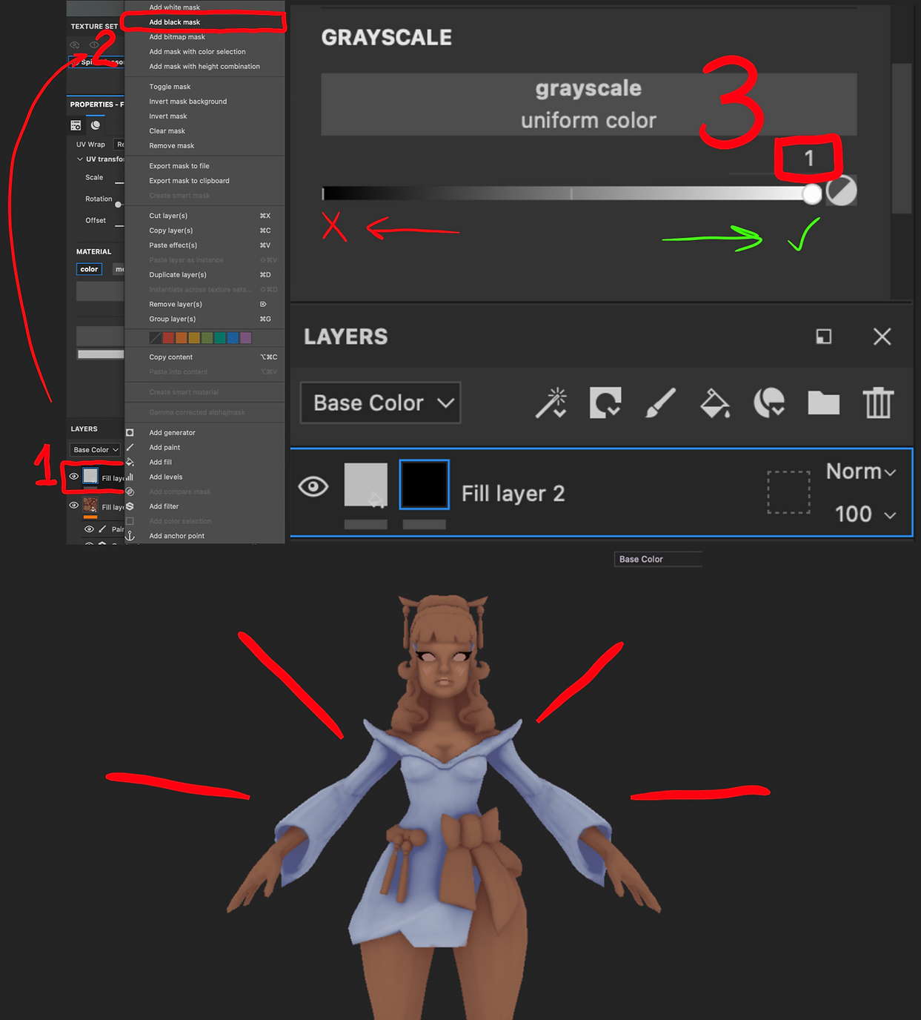This screenshot has width=921, height=1020.
Task: Toggle Paint sublayer visibility eye
Action: click(x=89, y=529)
